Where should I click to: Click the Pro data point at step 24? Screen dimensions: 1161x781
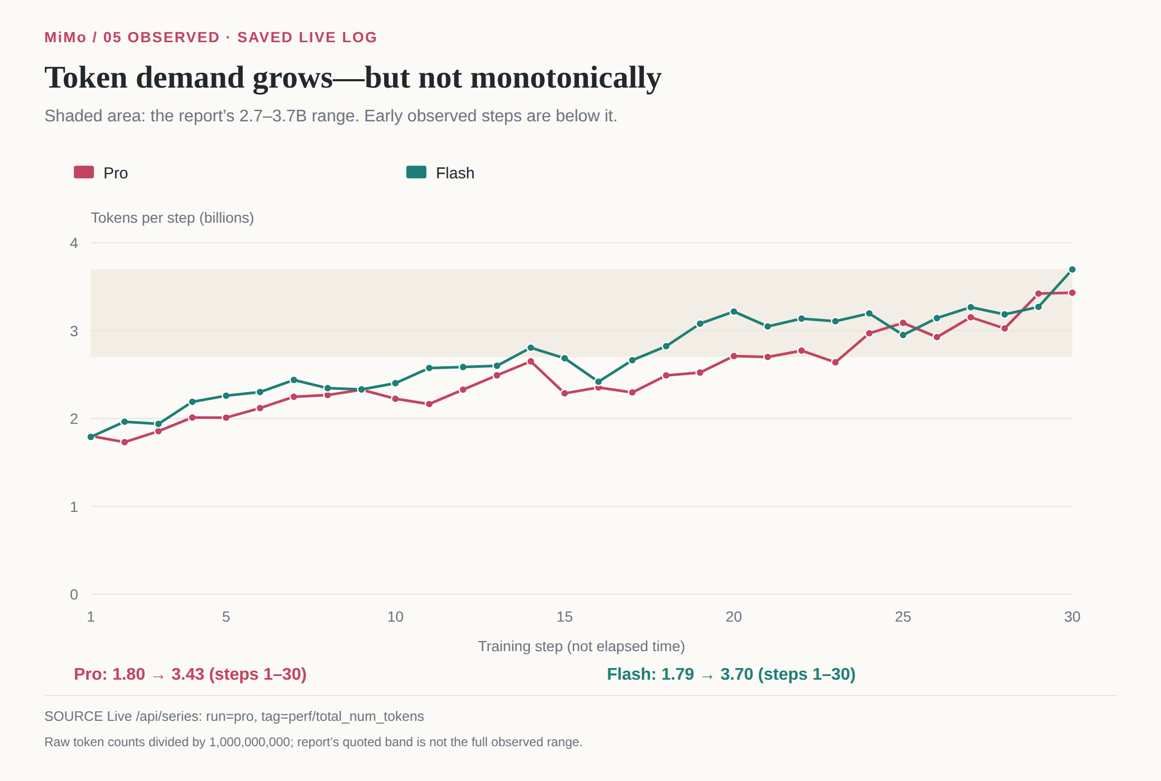tap(869, 334)
